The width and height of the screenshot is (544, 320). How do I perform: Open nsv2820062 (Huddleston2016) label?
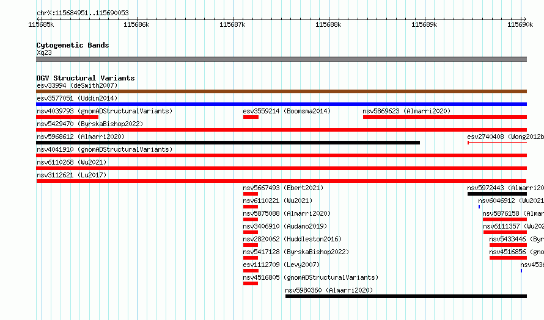tap(292, 239)
